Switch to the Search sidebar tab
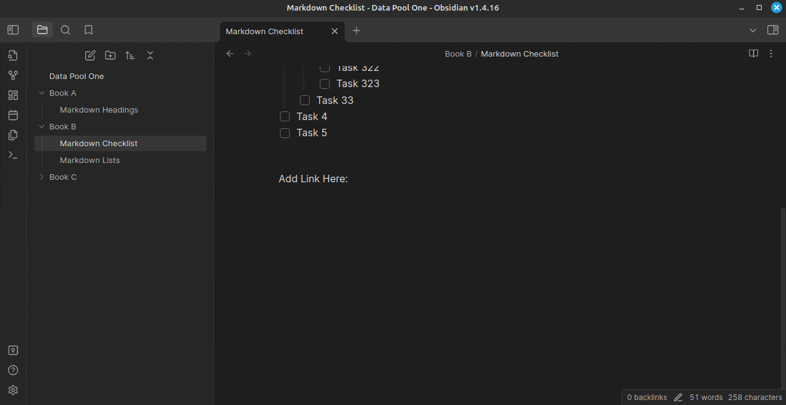This screenshot has width=786, height=405. click(x=65, y=30)
